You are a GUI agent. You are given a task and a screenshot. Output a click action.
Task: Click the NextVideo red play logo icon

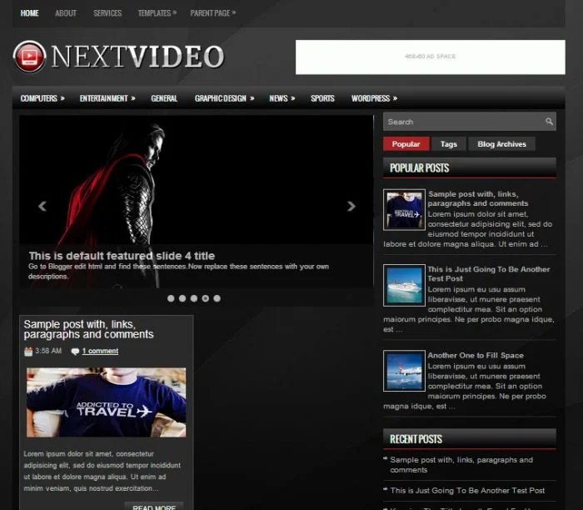30,57
